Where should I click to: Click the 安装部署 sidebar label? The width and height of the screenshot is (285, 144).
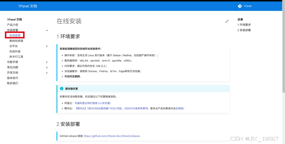click(12, 30)
